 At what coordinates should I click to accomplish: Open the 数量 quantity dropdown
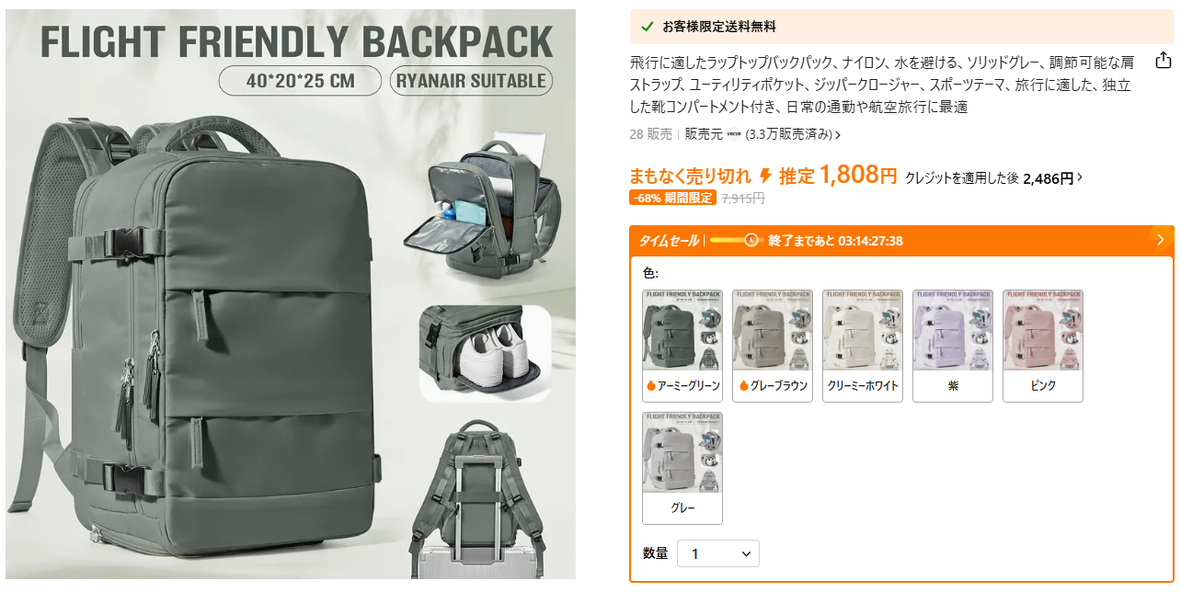point(718,553)
